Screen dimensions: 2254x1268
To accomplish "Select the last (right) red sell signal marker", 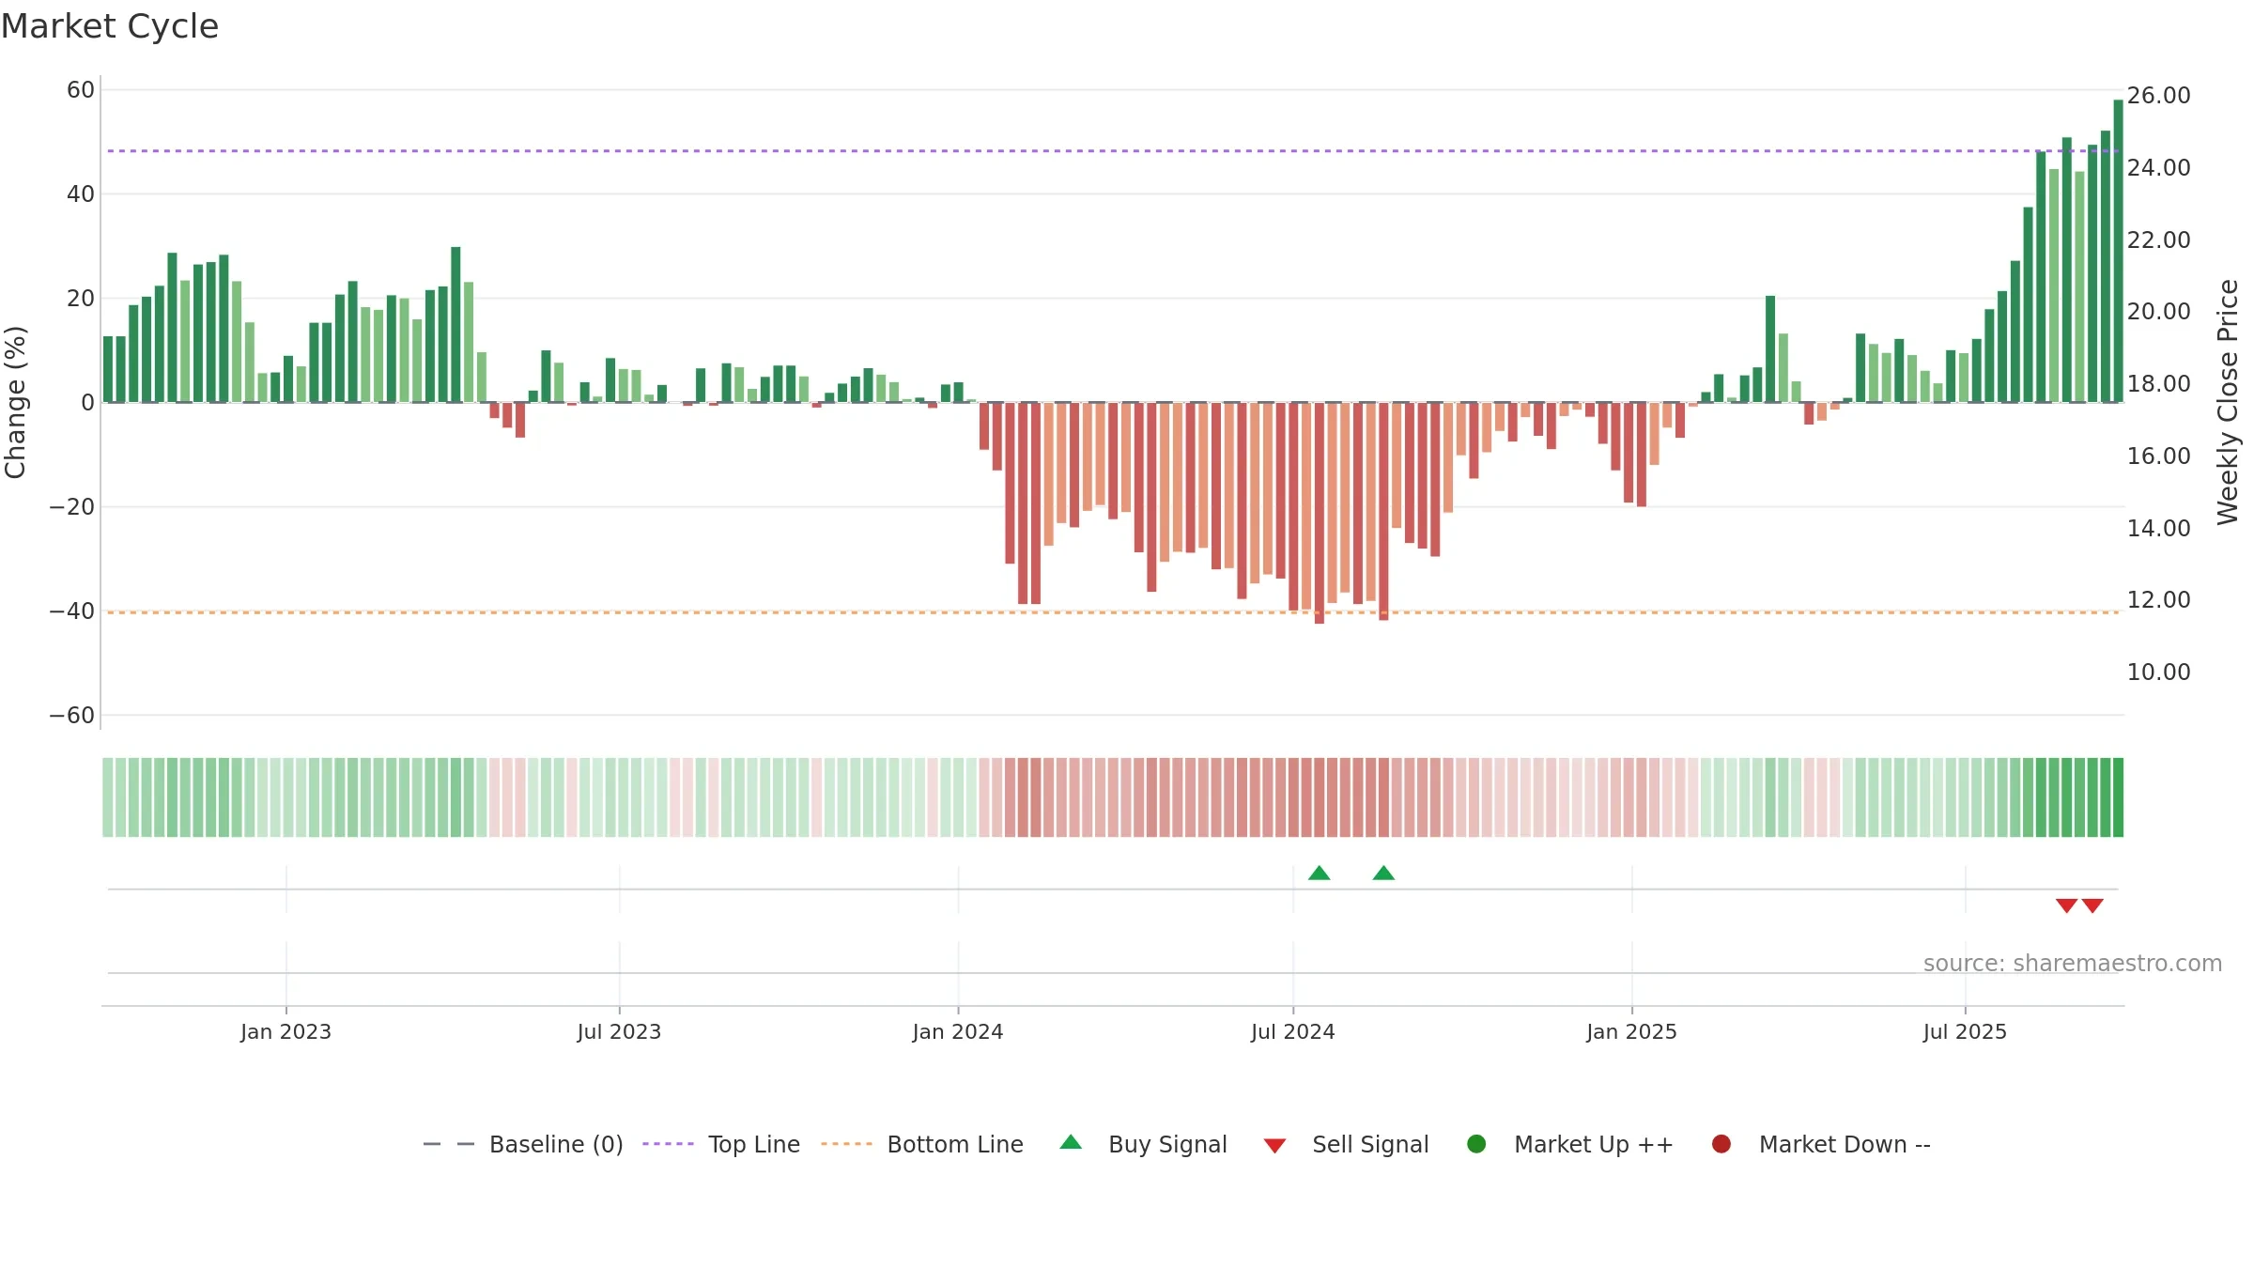I will click(x=2092, y=905).
